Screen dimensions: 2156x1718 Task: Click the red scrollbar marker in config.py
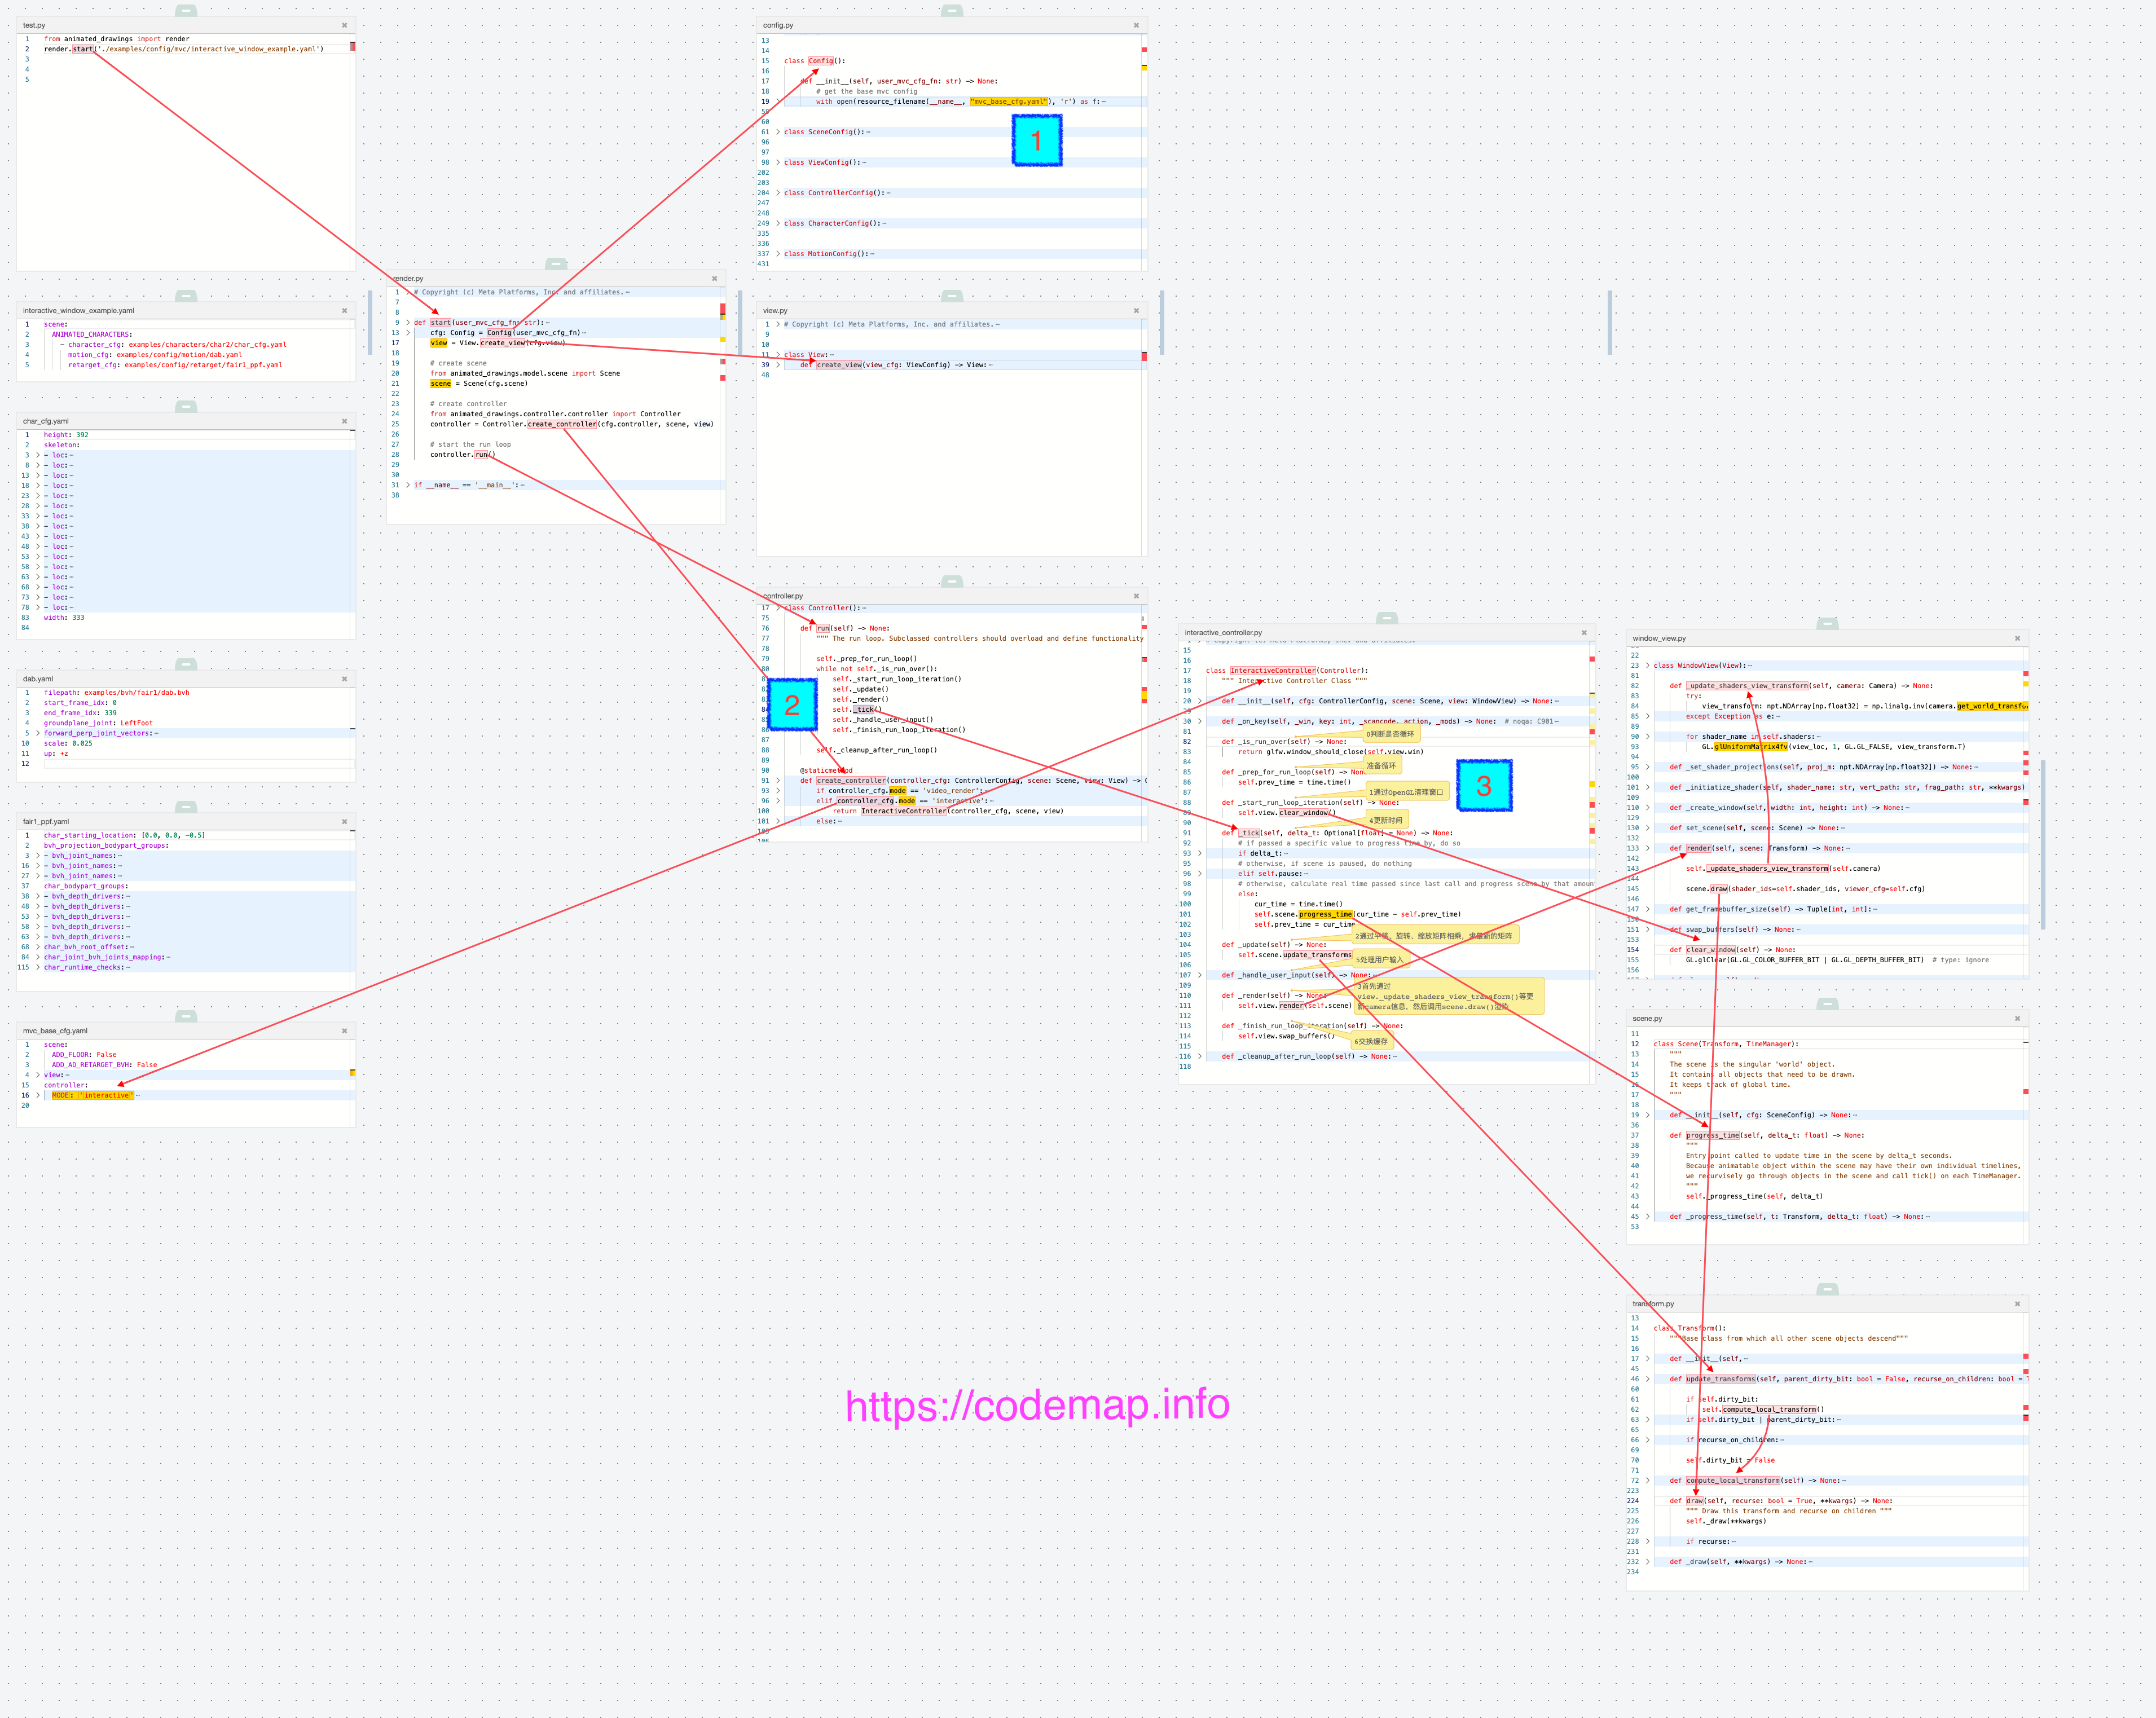pos(1144,49)
